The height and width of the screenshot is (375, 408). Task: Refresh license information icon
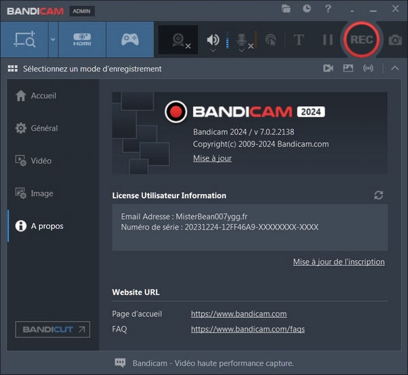pyautogui.click(x=379, y=195)
